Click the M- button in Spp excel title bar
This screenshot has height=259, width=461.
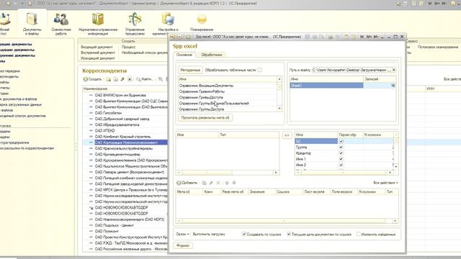376,37
